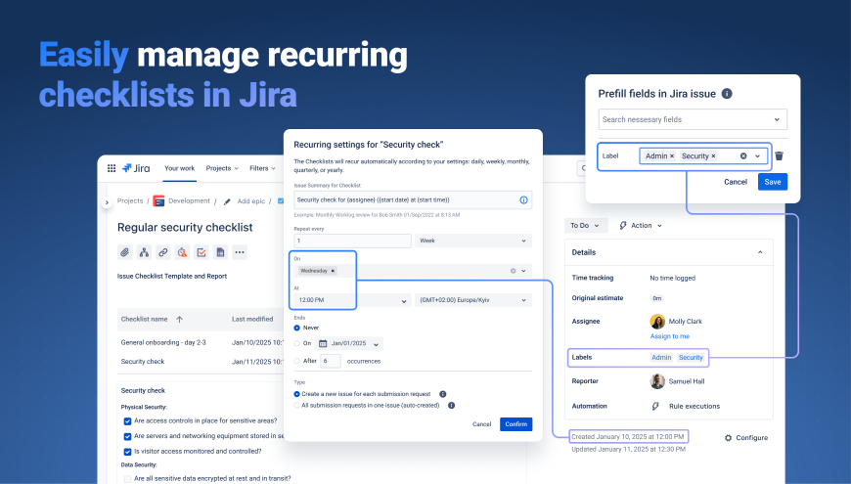Click the Issue Summary for Checklist field
851x484 pixels.
(413, 199)
